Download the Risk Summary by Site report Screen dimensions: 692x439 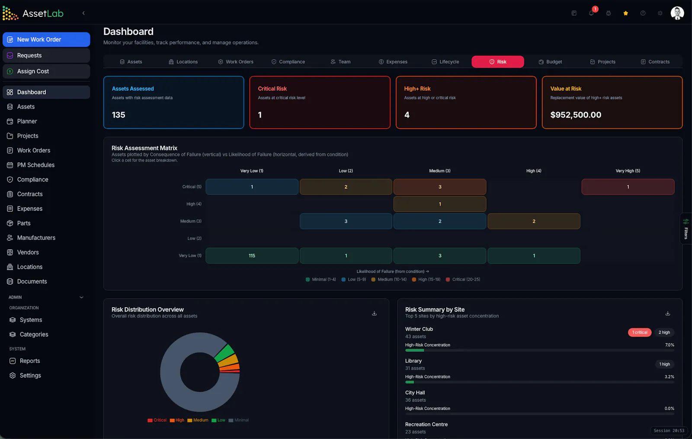[668, 313]
